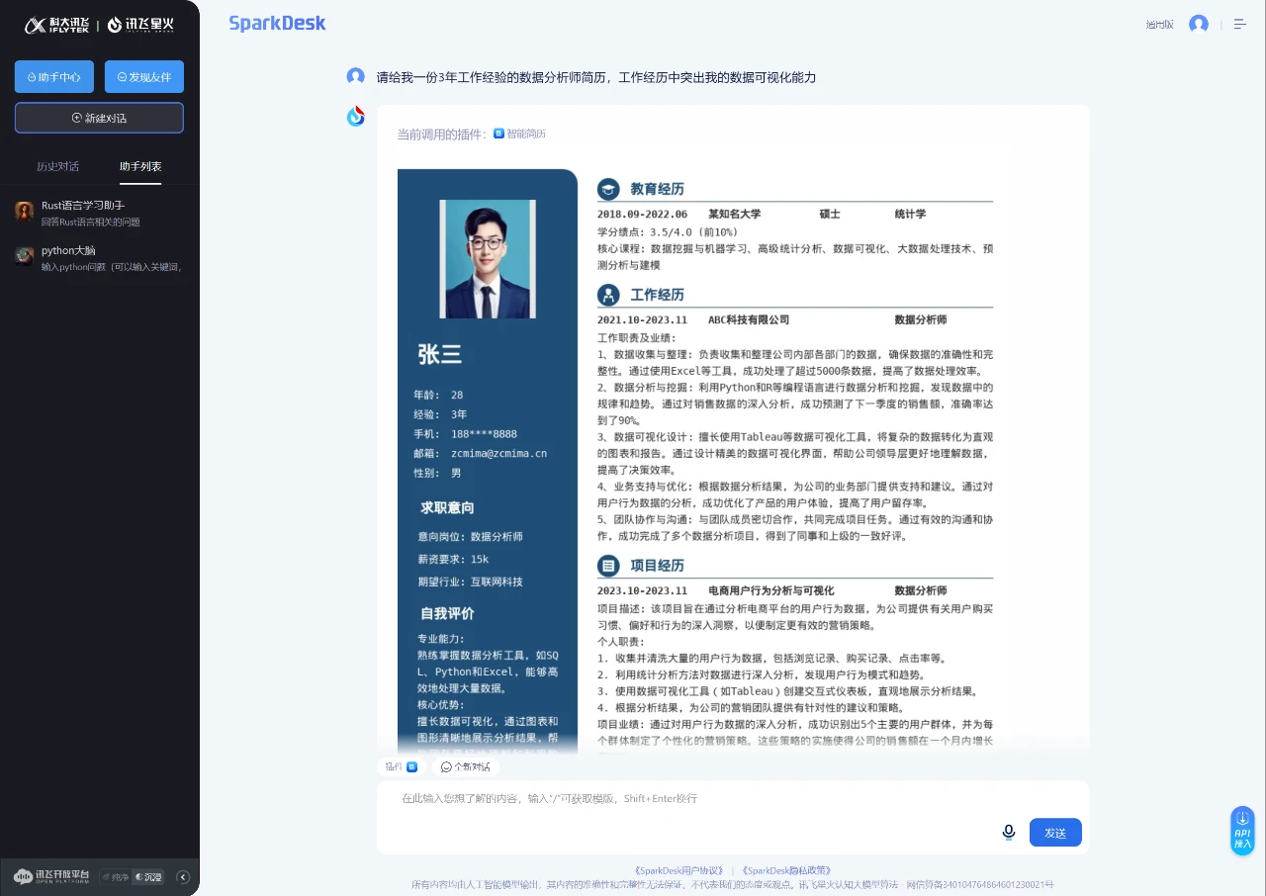Image resolution: width=1266 pixels, height=896 pixels.
Task: Click the 电商用户行为分析与可视化 project title
Action: 770,590
